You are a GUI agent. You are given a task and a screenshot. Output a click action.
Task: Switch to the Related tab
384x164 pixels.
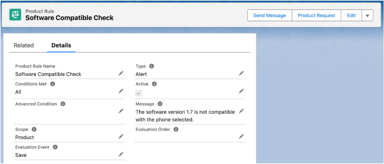pyautogui.click(x=24, y=45)
